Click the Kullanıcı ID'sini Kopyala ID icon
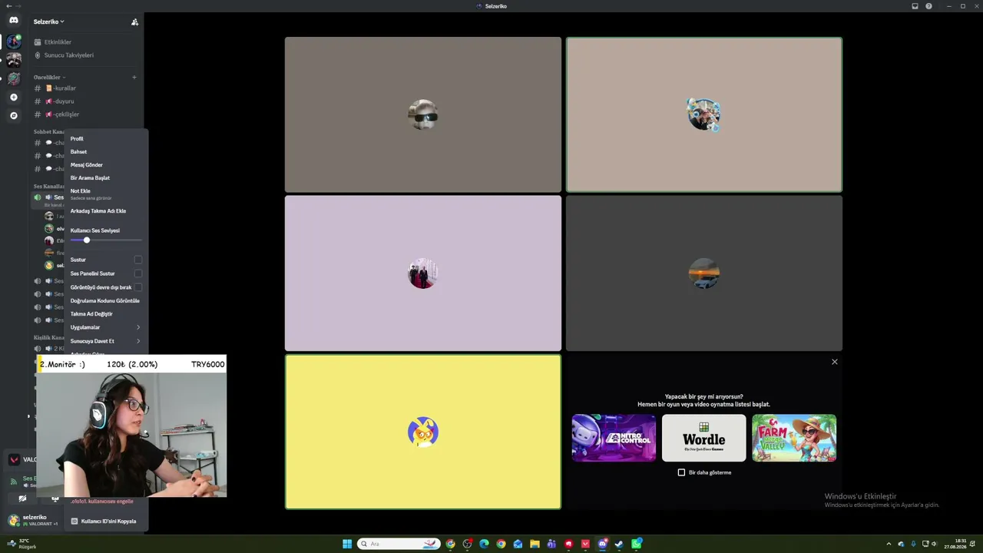Image resolution: width=983 pixels, height=553 pixels. [x=74, y=522]
